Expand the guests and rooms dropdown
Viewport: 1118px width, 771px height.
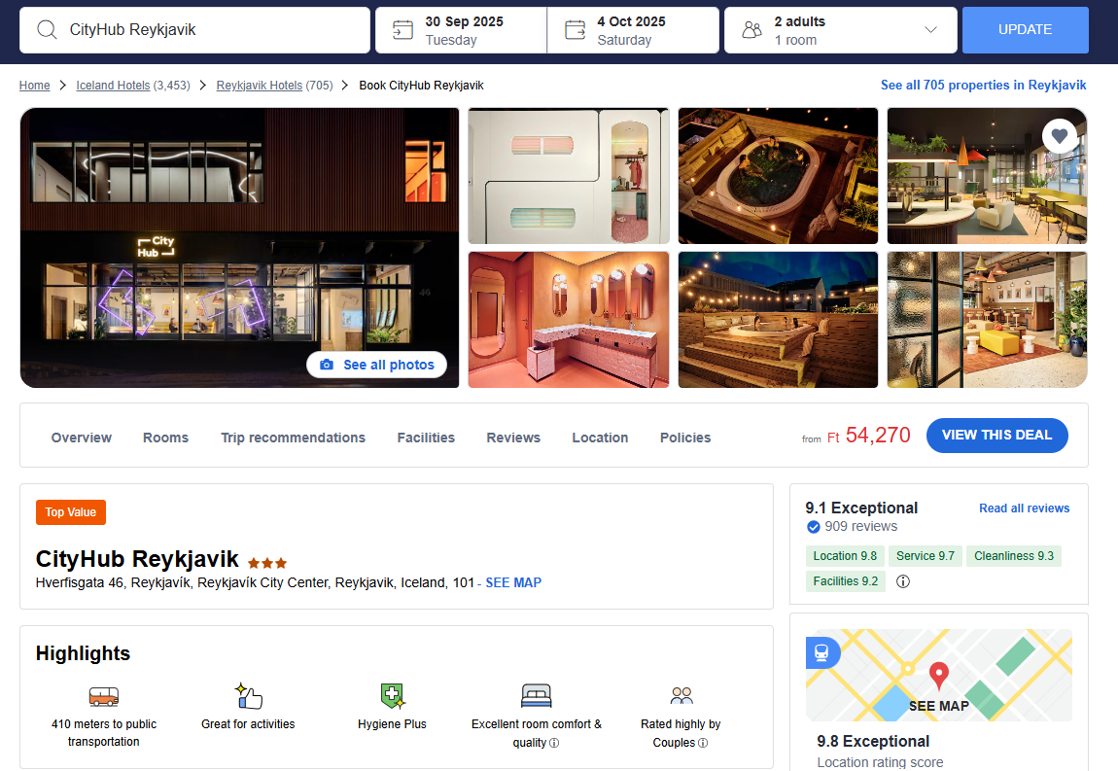coord(930,30)
